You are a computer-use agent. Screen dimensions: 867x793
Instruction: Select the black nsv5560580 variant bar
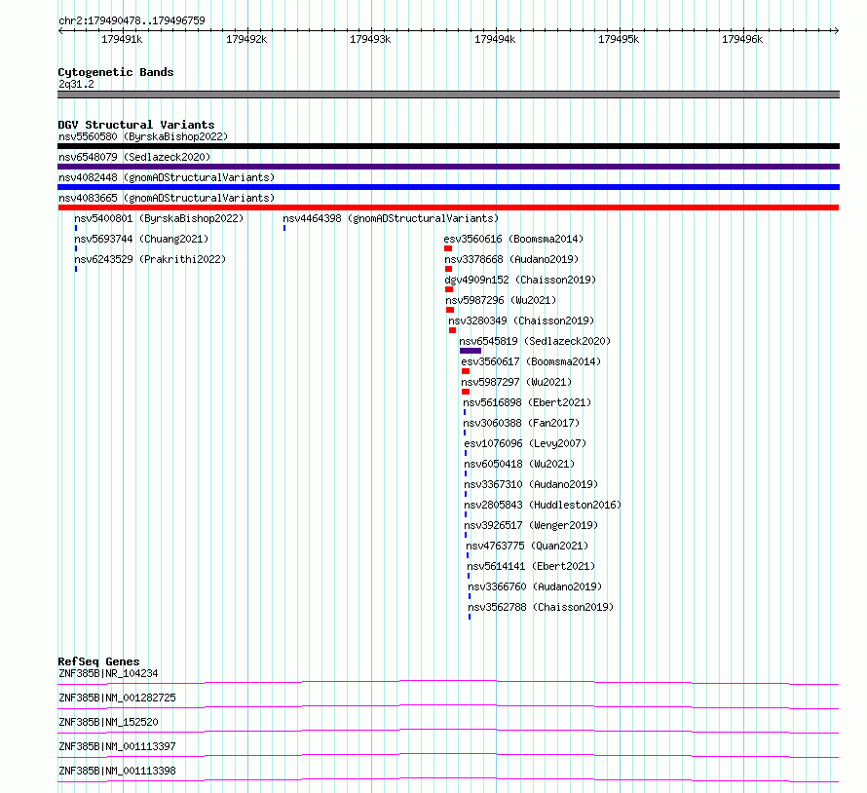(x=448, y=146)
